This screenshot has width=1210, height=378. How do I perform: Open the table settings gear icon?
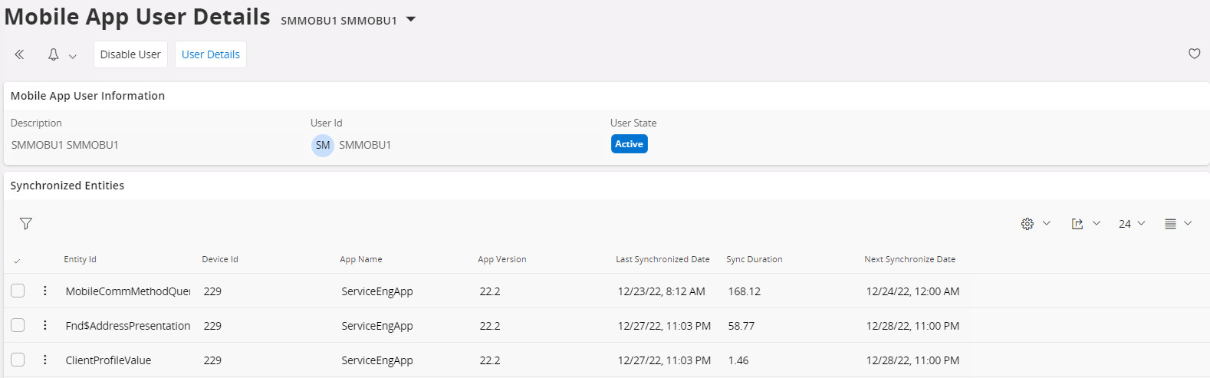[1028, 224]
